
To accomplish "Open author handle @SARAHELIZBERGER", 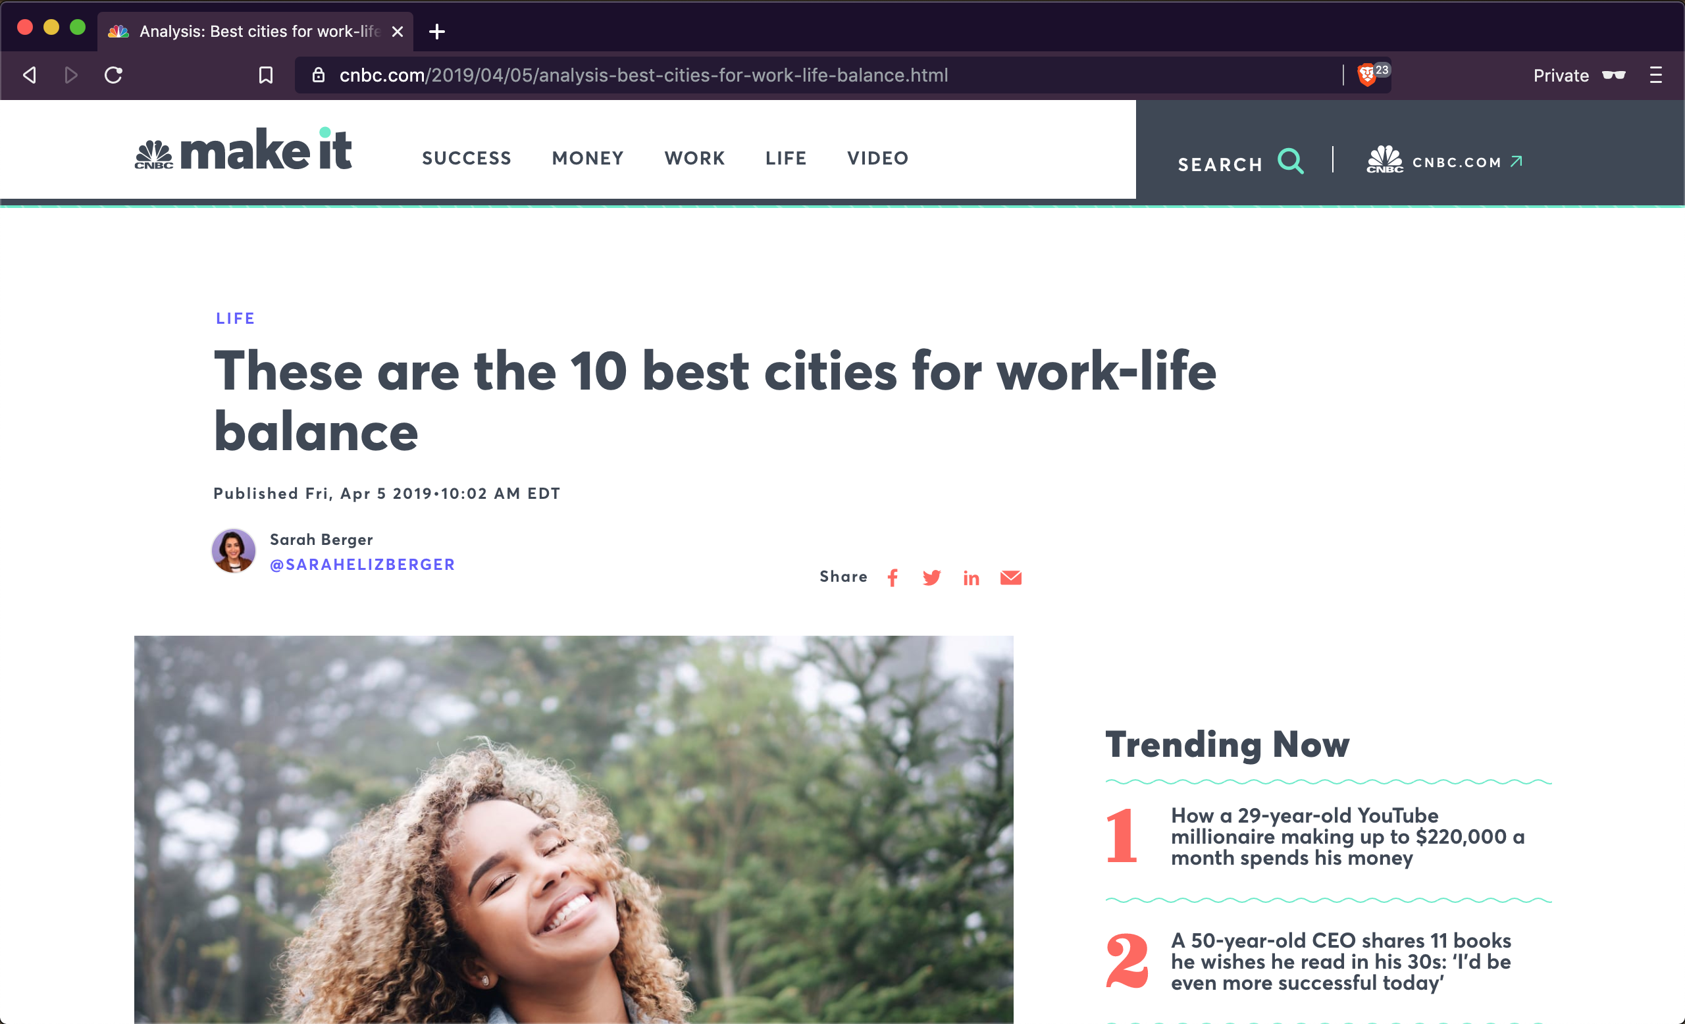I will point(362,565).
